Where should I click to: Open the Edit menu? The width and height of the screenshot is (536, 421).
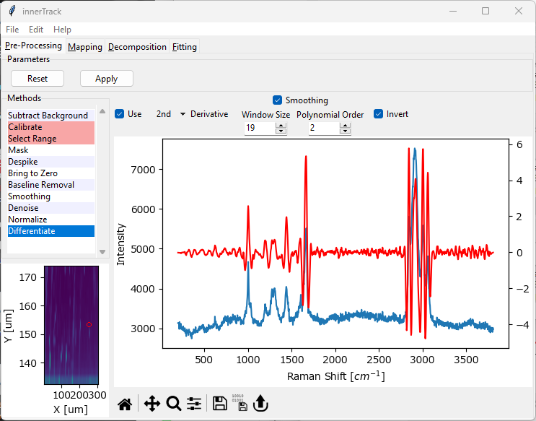coord(36,30)
